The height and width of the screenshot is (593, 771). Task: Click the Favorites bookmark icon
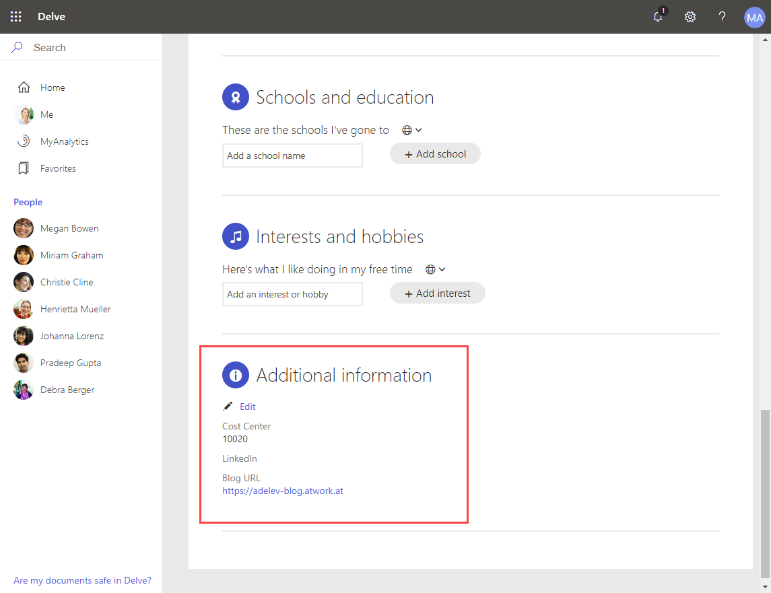point(24,168)
